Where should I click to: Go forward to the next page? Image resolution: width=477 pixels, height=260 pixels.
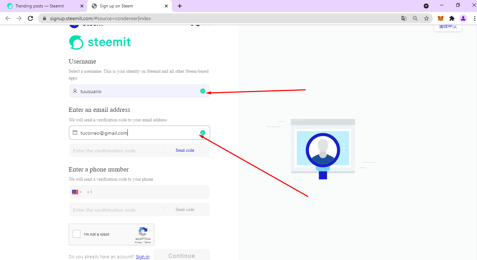point(19,18)
